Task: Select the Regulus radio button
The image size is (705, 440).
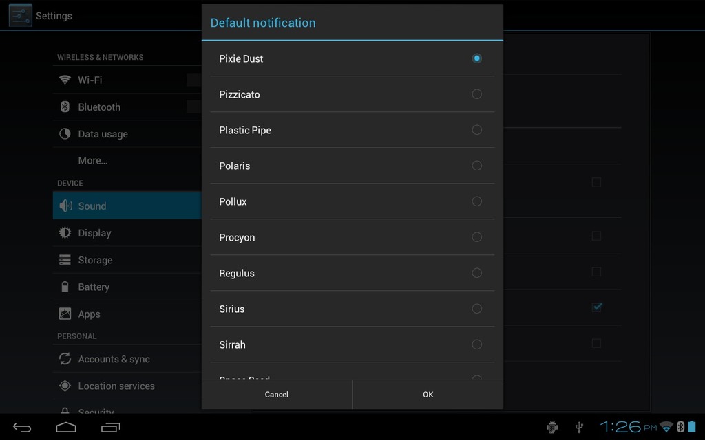Action: [x=476, y=273]
